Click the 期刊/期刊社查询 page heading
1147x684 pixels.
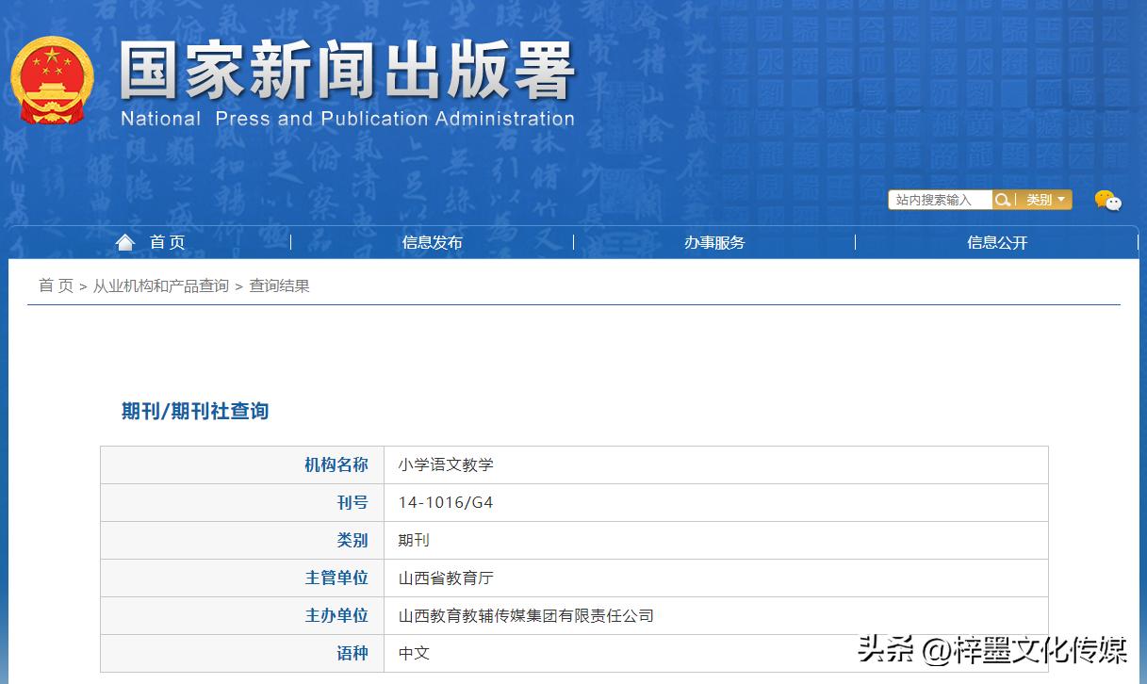pyautogui.click(x=192, y=412)
